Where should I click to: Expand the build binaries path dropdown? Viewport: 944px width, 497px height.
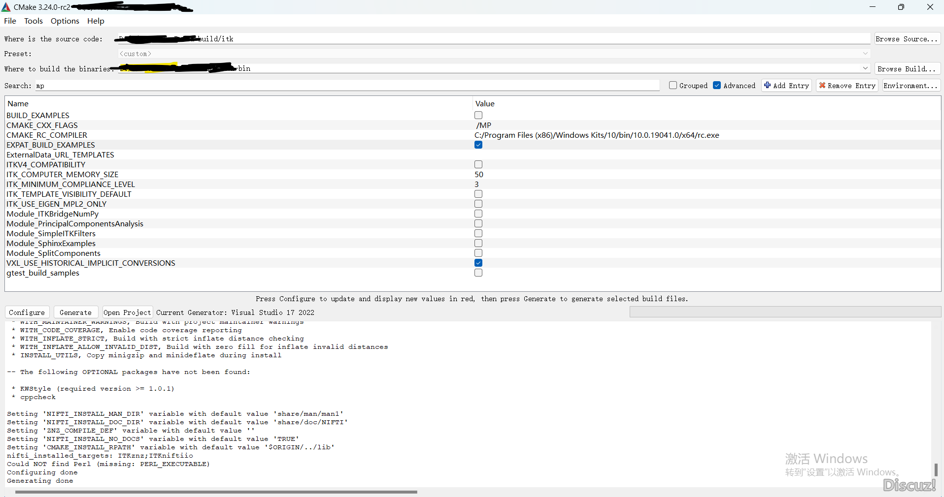pos(865,68)
